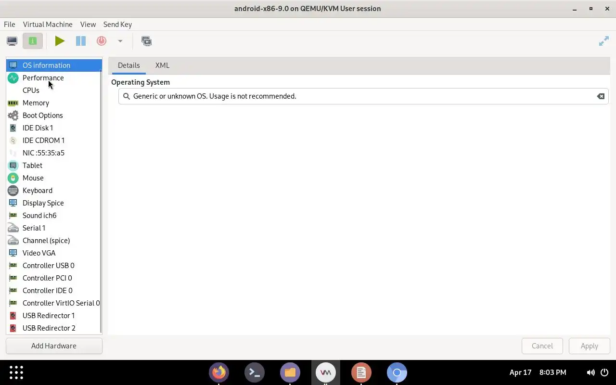This screenshot has width=616, height=385.
Task: Open Terminal from the taskbar
Action: coord(255,372)
